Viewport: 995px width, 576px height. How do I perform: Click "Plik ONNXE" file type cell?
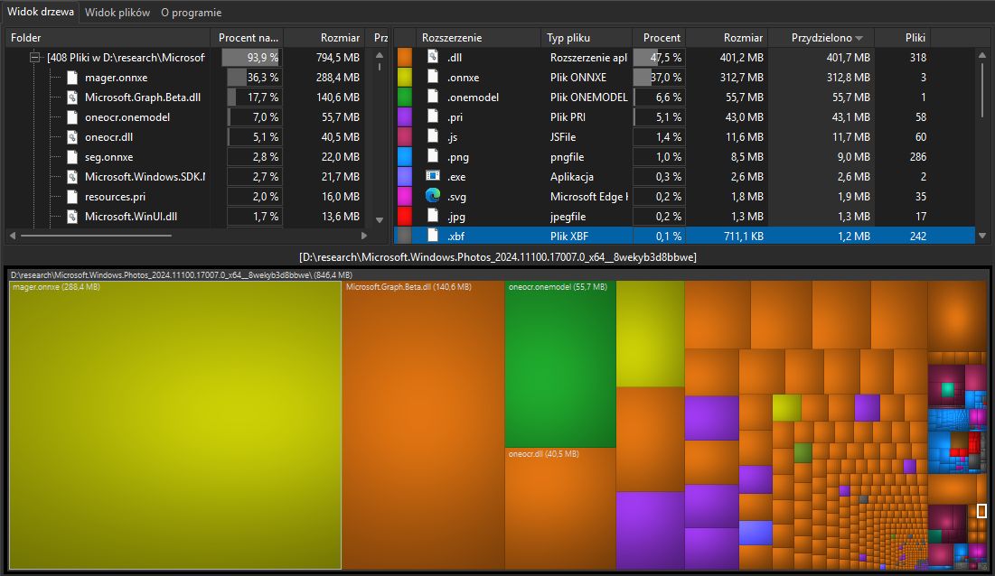[x=578, y=78]
